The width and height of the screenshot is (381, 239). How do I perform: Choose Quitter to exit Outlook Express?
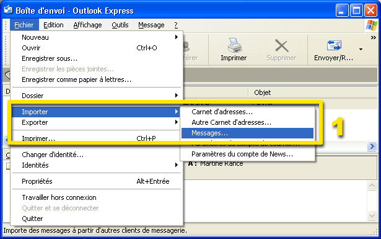click(97, 219)
